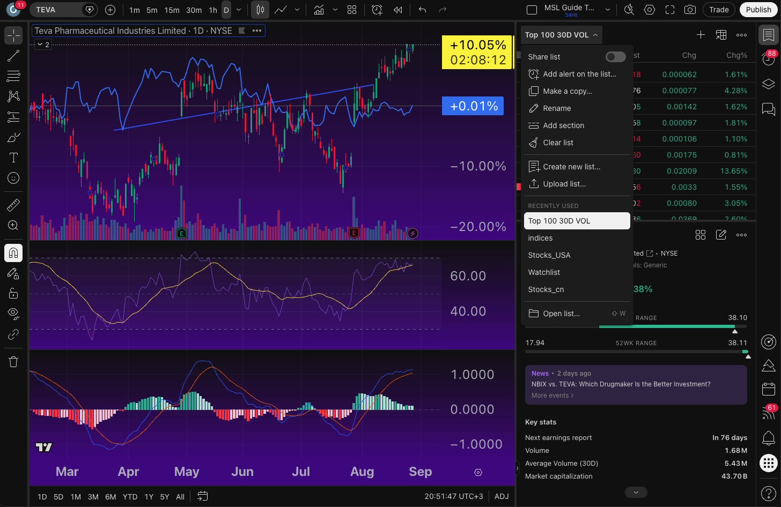Screen dimensions: 781x507
Task: Click the chart link drawings icon
Action: click(x=13, y=334)
